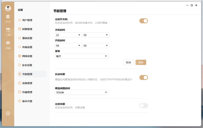Click the 传输设置 cloud icon
The width and height of the screenshot is (203, 128).
pyautogui.click(x=19, y=47)
